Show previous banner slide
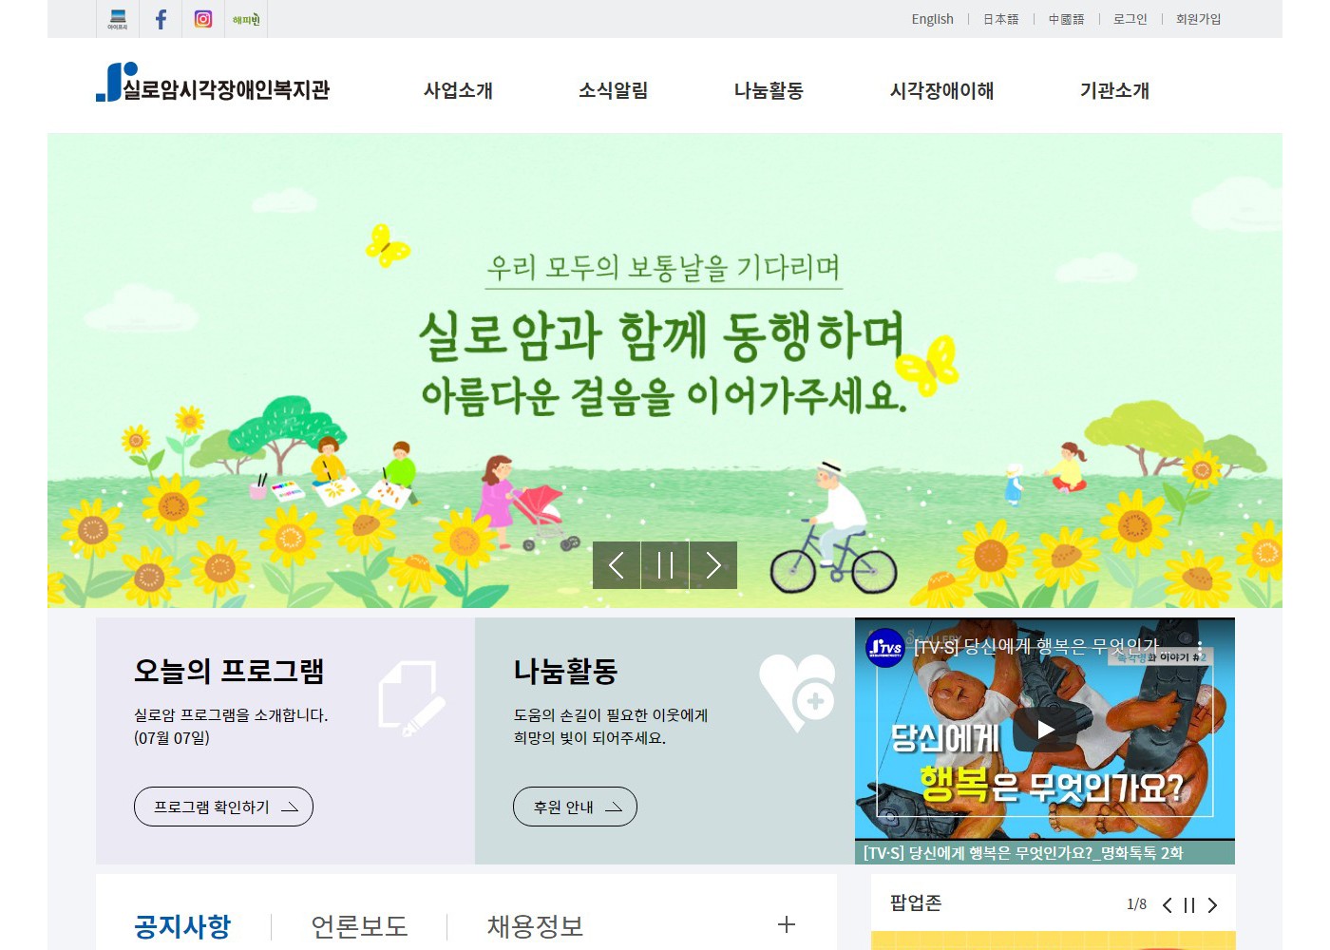 pyautogui.click(x=617, y=565)
